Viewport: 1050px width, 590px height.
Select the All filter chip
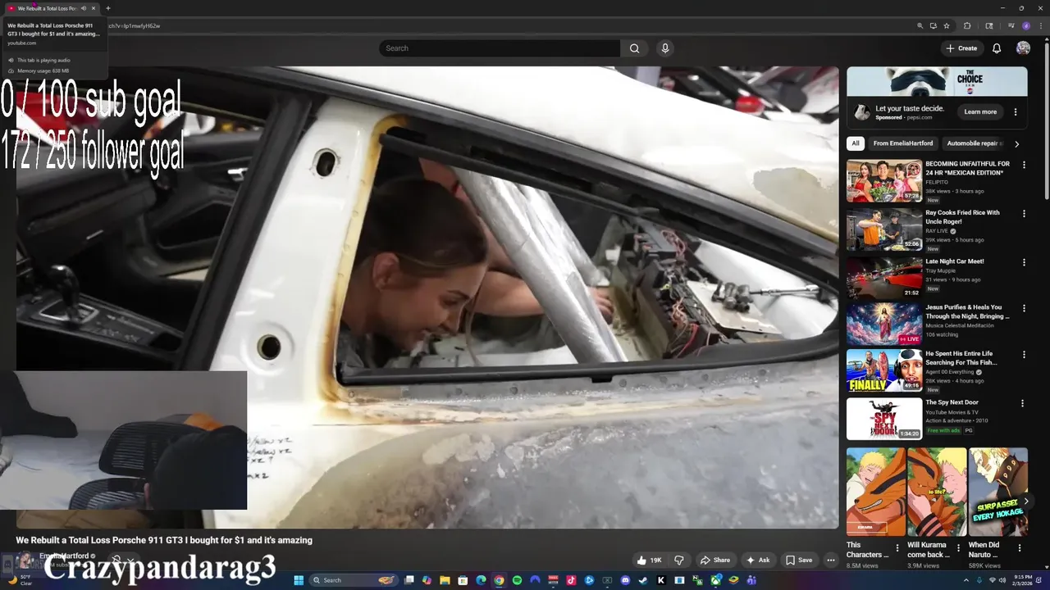(x=856, y=143)
